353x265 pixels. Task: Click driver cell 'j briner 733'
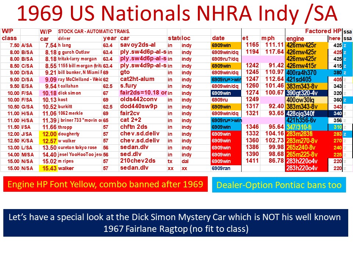point(80,120)
